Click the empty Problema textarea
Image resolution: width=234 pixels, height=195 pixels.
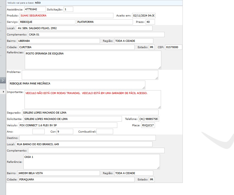tap(90, 75)
